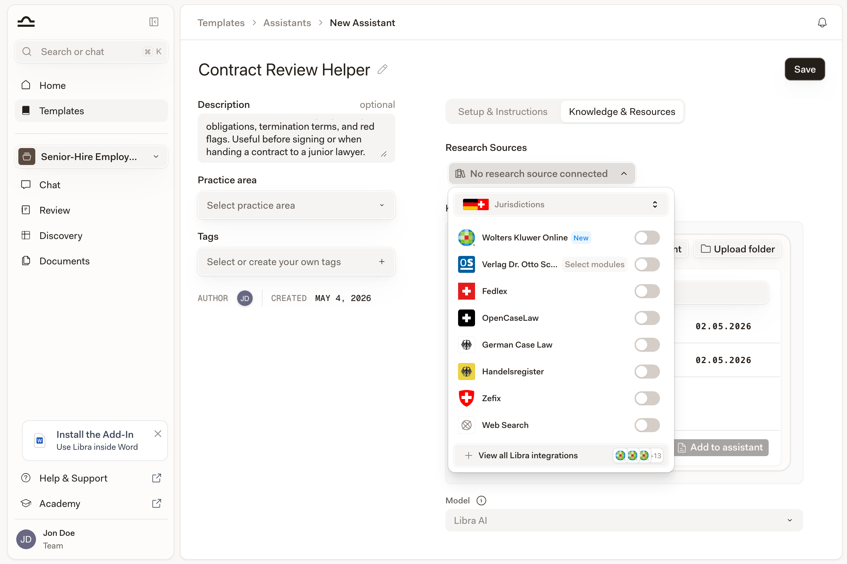The height and width of the screenshot is (564, 847).
Task: Go to Assistants breadcrumb
Action: (x=287, y=23)
